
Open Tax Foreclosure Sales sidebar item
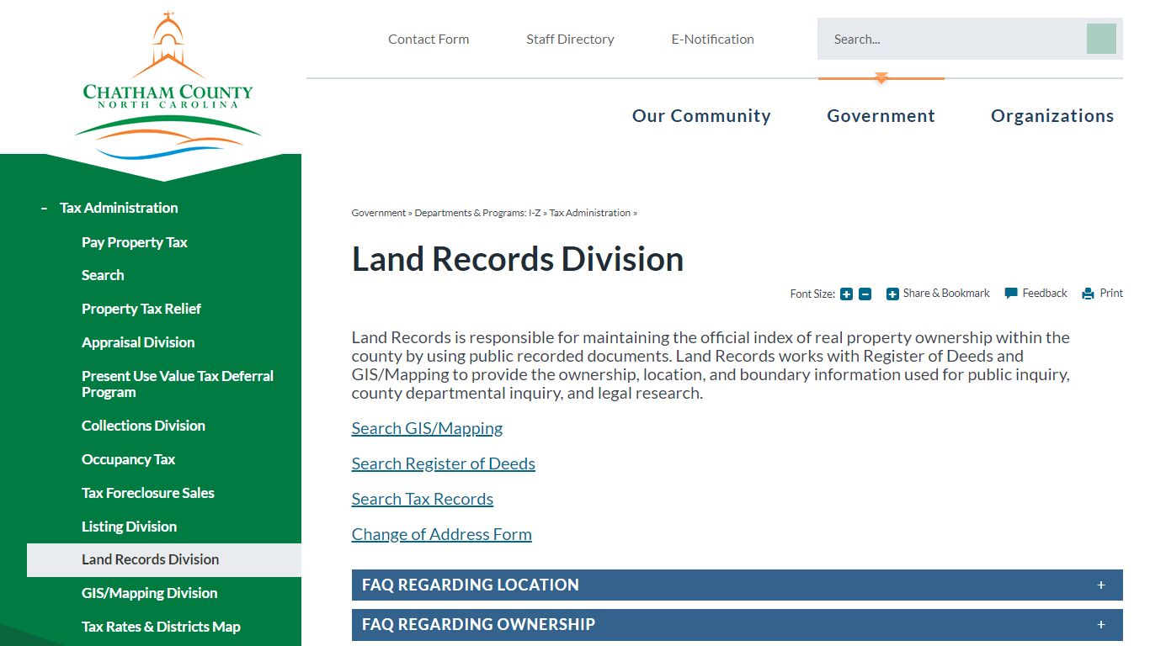tap(148, 493)
